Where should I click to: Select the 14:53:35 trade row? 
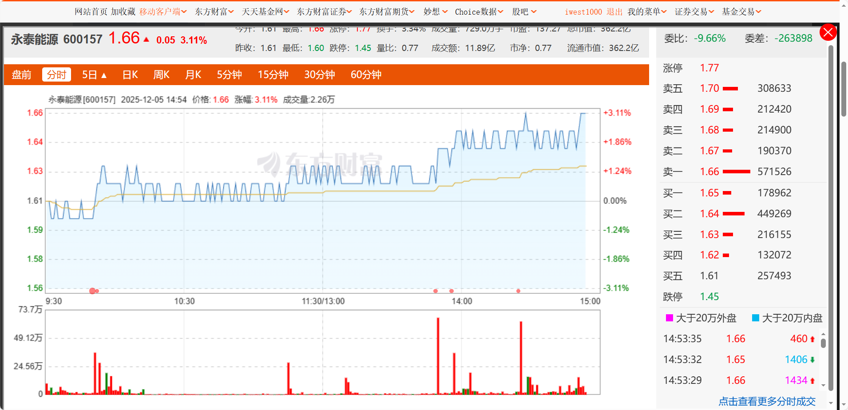click(x=739, y=339)
